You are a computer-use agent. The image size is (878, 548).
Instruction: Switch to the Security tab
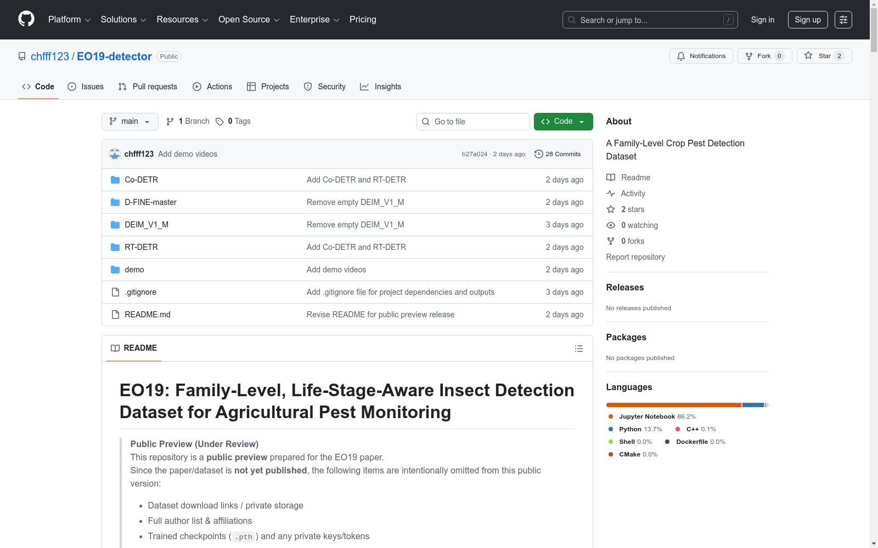coord(325,87)
